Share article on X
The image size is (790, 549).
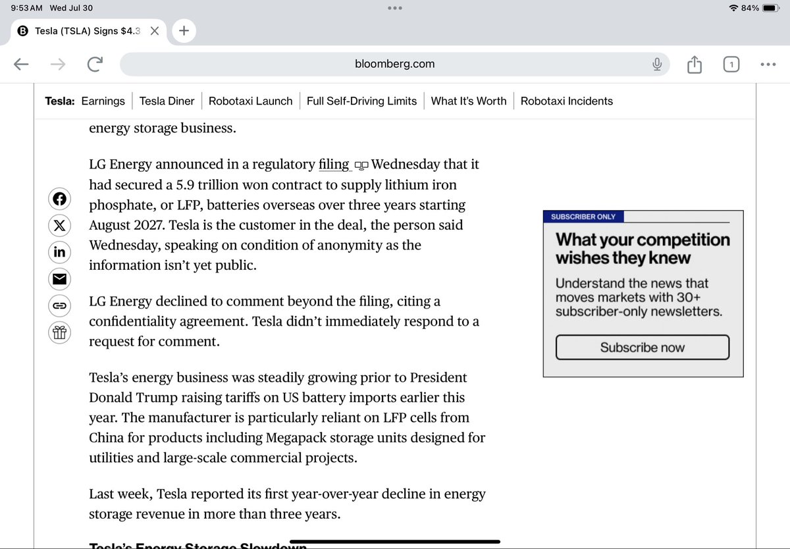[x=59, y=226]
